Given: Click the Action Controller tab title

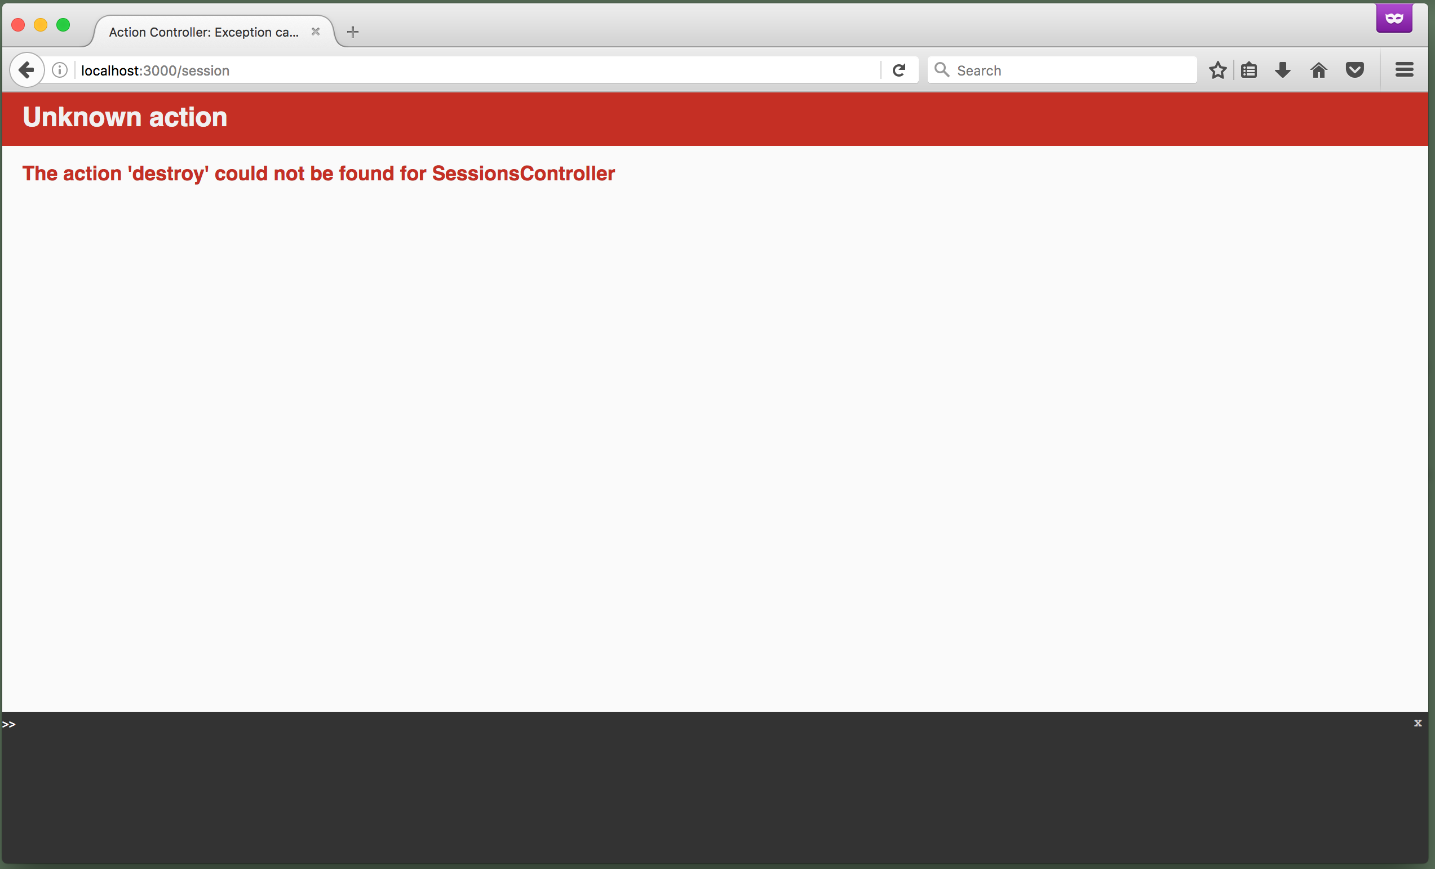Looking at the screenshot, I should tap(205, 31).
